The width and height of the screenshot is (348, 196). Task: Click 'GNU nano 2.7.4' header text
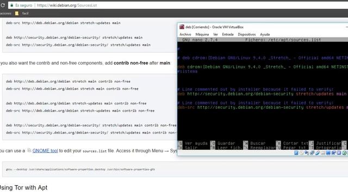[x=200, y=40]
